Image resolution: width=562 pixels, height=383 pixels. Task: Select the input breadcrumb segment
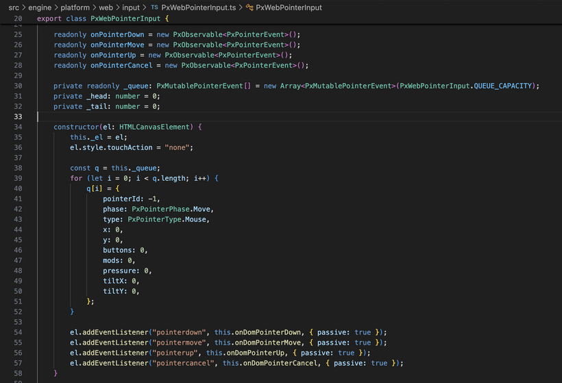click(130, 8)
